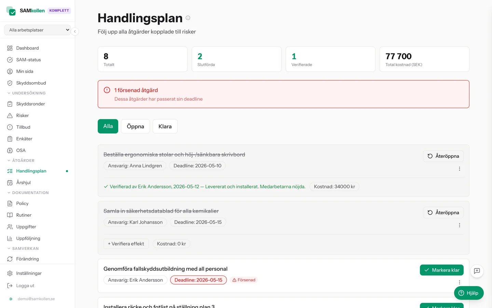This screenshot has height=308, width=492.
Task: Collapse the DOKUMENTATION section
Action: pyautogui.click(x=28, y=193)
